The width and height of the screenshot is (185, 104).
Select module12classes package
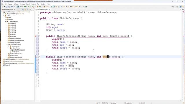point(15,42)
